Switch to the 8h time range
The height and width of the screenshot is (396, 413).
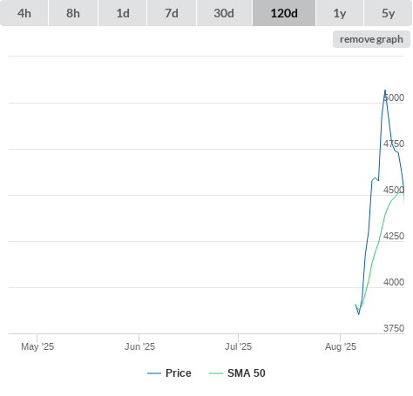(73, 13)
